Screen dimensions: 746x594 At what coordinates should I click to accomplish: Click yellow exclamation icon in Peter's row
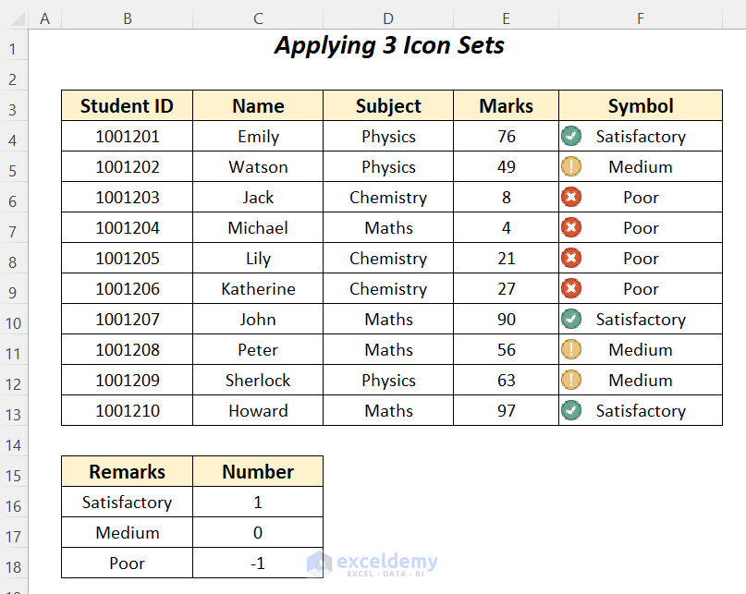(571, 349)
